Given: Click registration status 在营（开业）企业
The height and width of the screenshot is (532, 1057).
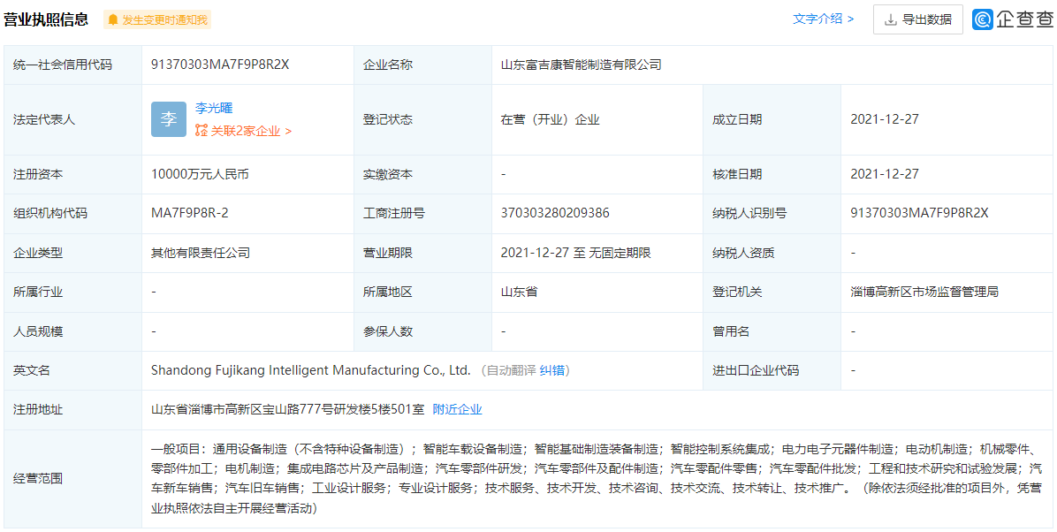Looking at the screenshot, I should point(550,120).
